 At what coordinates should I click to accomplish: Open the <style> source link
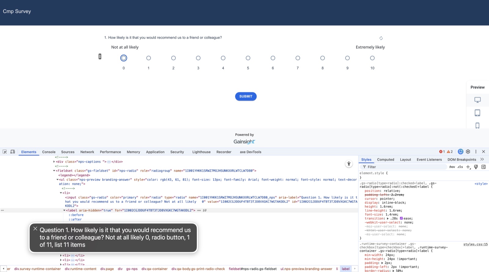coord(481,184)
